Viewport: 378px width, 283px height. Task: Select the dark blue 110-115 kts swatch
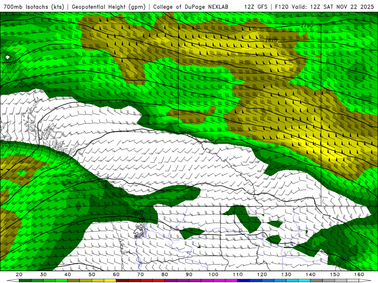(243, 280)
